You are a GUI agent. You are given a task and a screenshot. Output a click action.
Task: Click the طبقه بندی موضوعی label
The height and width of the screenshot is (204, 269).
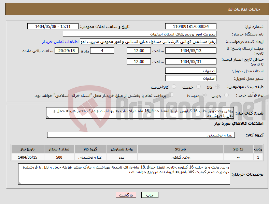[x=245, y=87]
